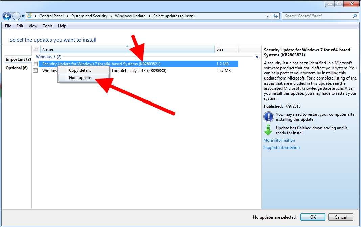Open the Help menu

click(x=62, y=26)
